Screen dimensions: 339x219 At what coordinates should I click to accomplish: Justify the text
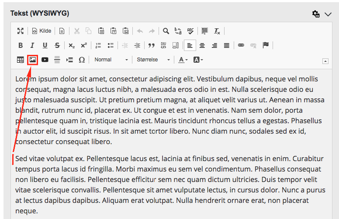pos(227,45)
